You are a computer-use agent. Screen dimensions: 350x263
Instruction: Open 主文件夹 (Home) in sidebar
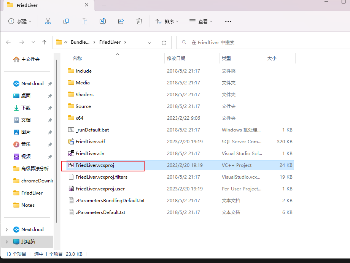tap(27, 59)
